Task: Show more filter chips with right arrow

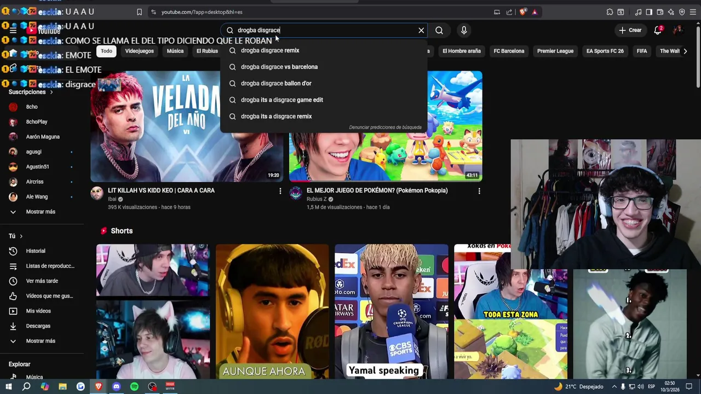Action: (x=685, y=51)
